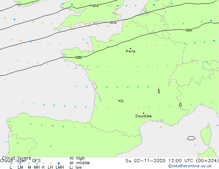219x169 pixels.
Task: Click the 'H: high' legend entry
Action: click(x=77, y=158)
